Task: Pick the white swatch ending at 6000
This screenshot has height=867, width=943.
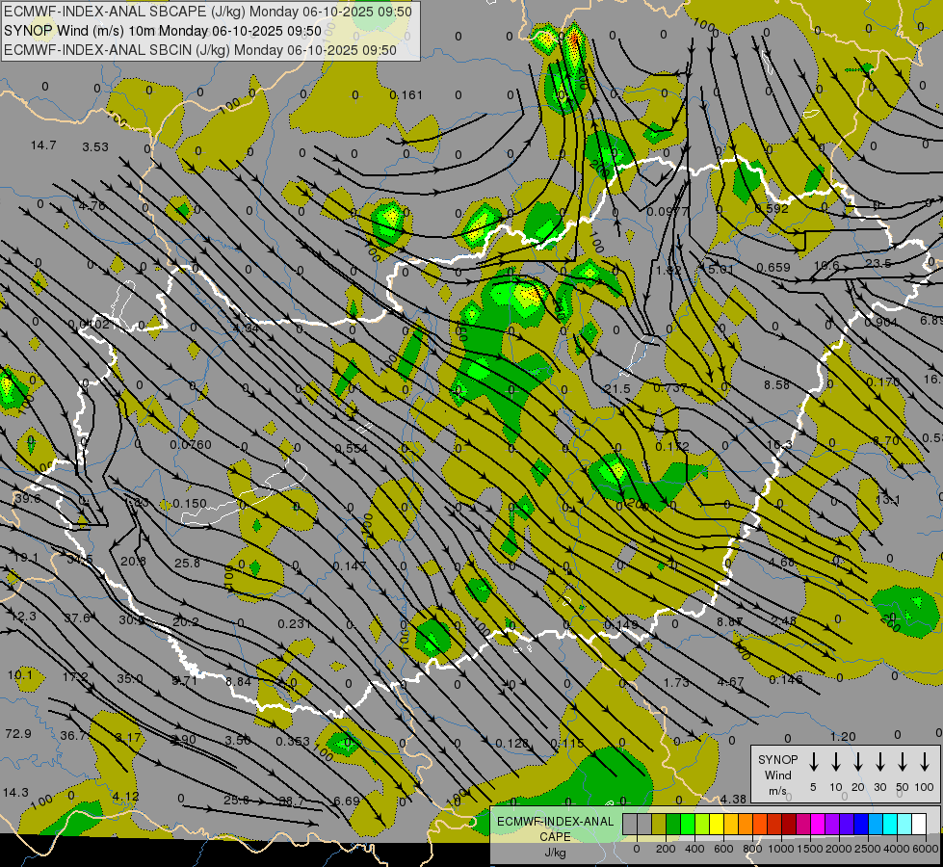Action: 918,825
